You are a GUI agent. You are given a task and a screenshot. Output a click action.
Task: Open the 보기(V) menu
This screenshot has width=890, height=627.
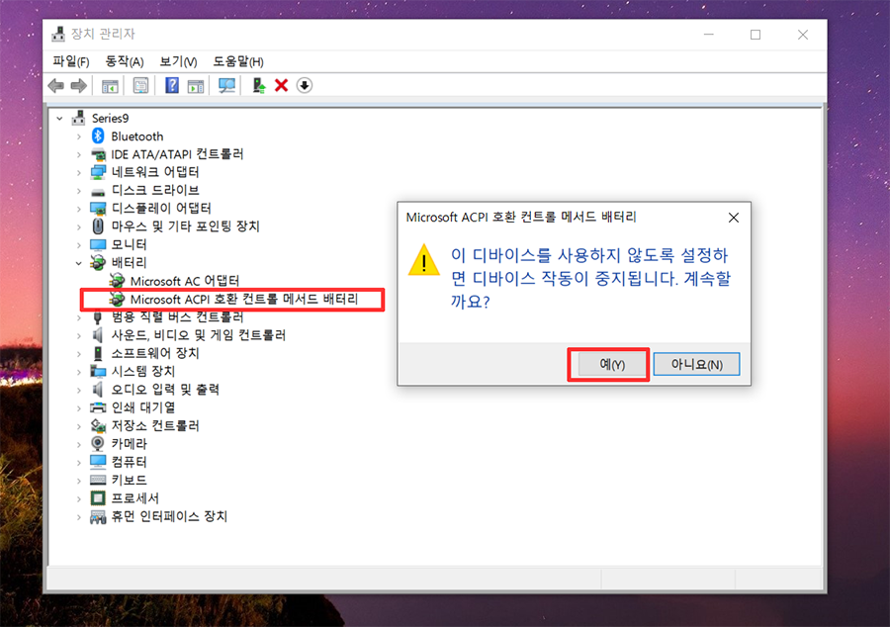tap(178, 61)
